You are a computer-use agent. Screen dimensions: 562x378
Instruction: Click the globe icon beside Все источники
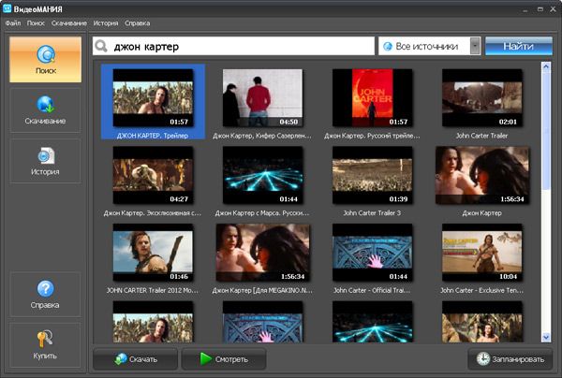(x=387, y=45)
